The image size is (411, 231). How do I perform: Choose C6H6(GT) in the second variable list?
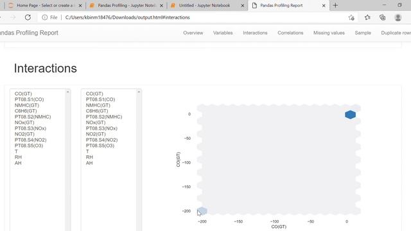97,111
